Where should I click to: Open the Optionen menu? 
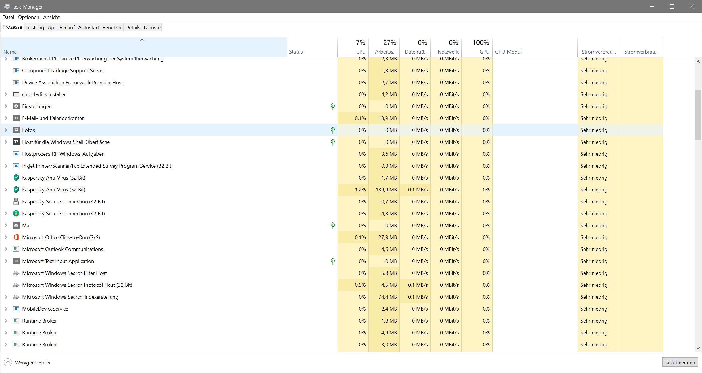click(x=28, y=17)
